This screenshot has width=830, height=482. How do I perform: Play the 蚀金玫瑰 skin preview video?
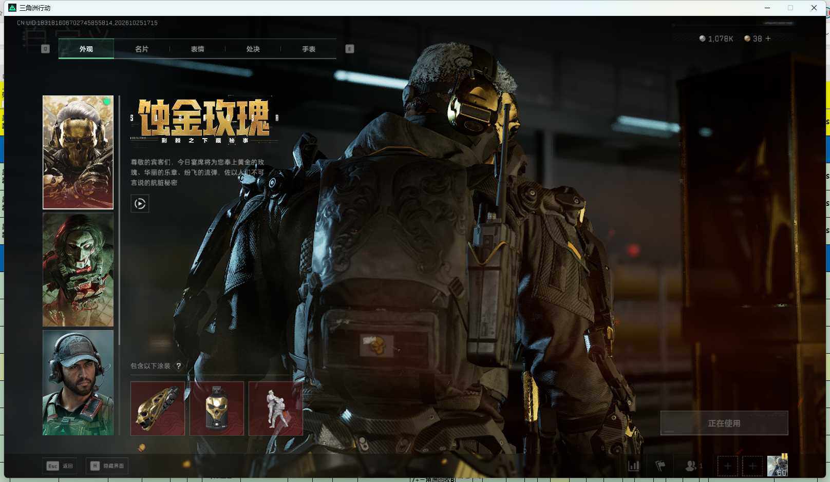(x=140, y=204)
